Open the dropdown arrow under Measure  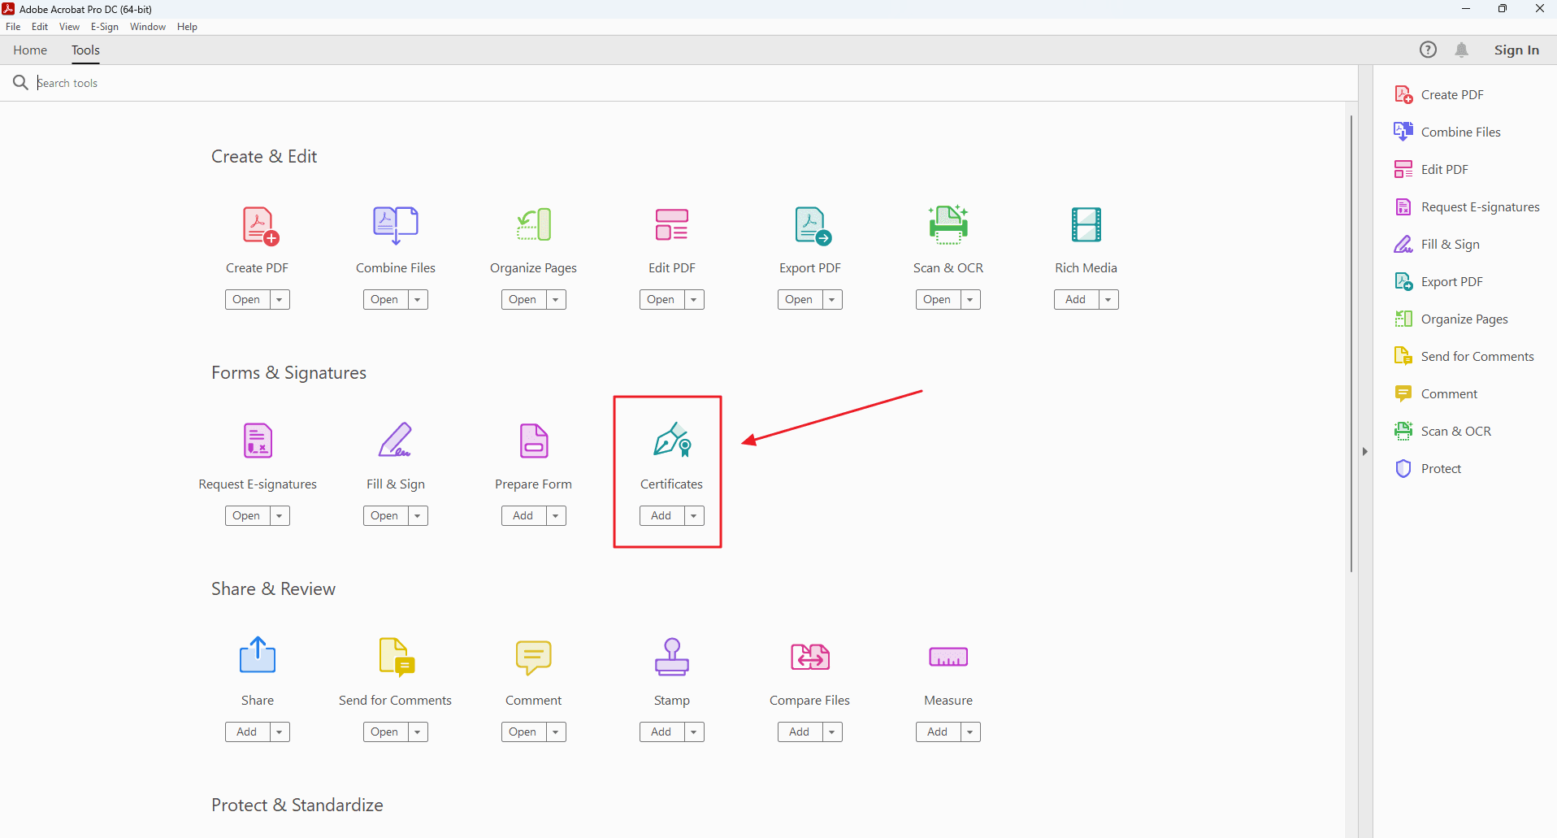tap(970, 732)
